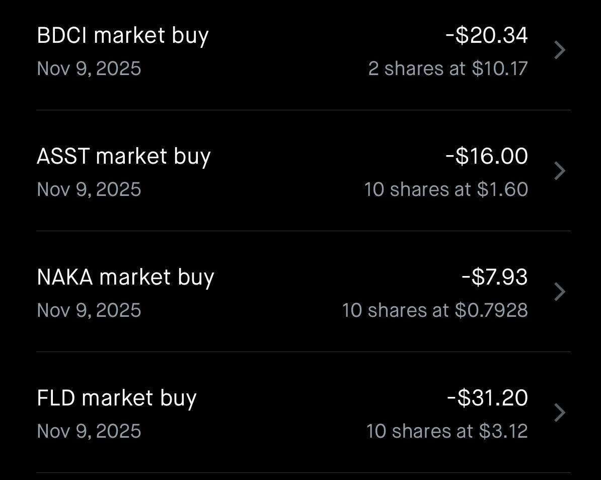Click '10 shares at $1.60' text
Viewport: 601px width, 480px height.
coord(446,190)
